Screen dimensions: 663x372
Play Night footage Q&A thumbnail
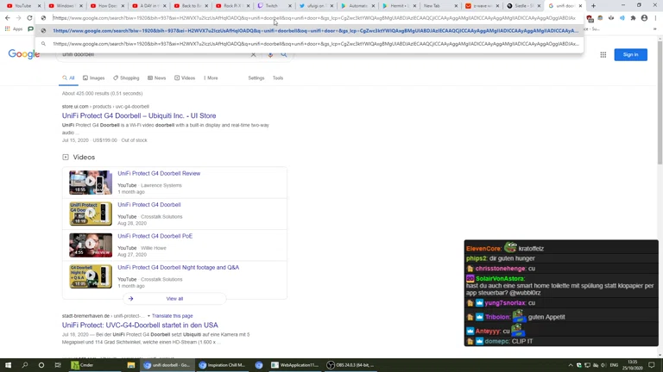coord(91,276)
